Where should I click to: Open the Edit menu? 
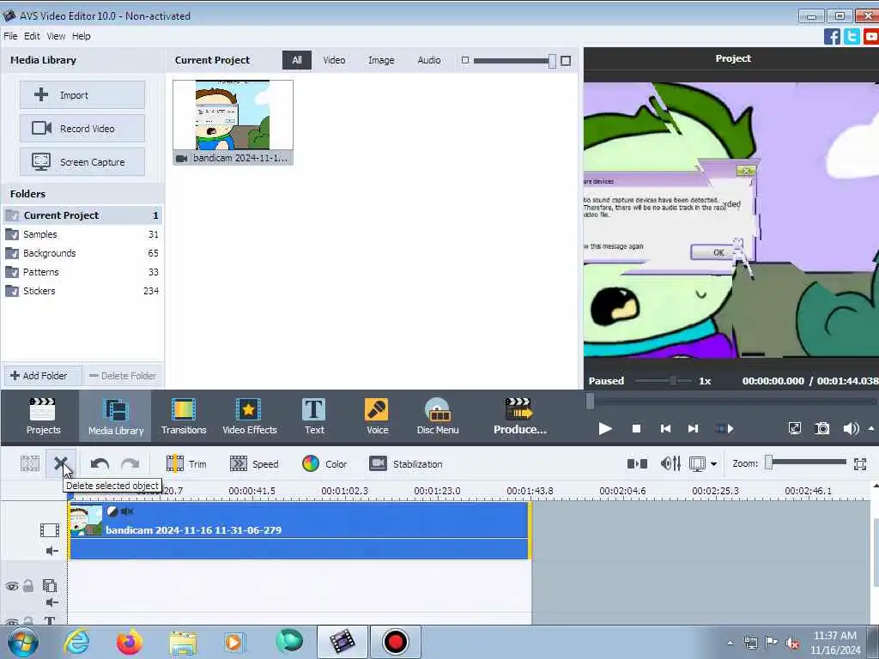32,36
